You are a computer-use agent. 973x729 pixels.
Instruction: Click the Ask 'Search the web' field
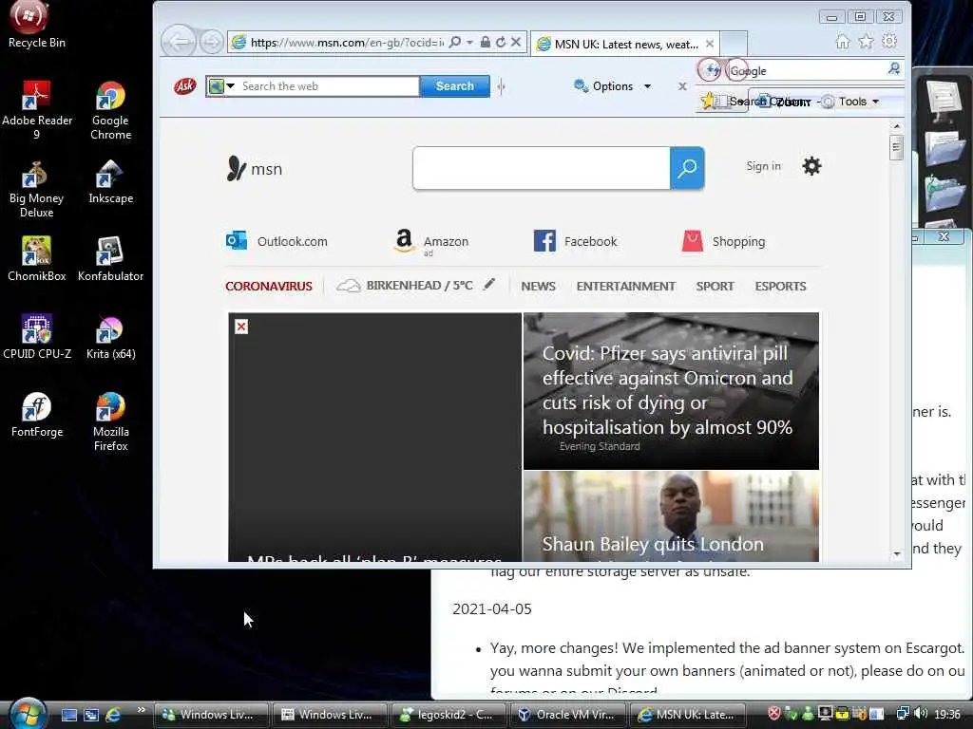pyautogui.click(x=329, y=86)
